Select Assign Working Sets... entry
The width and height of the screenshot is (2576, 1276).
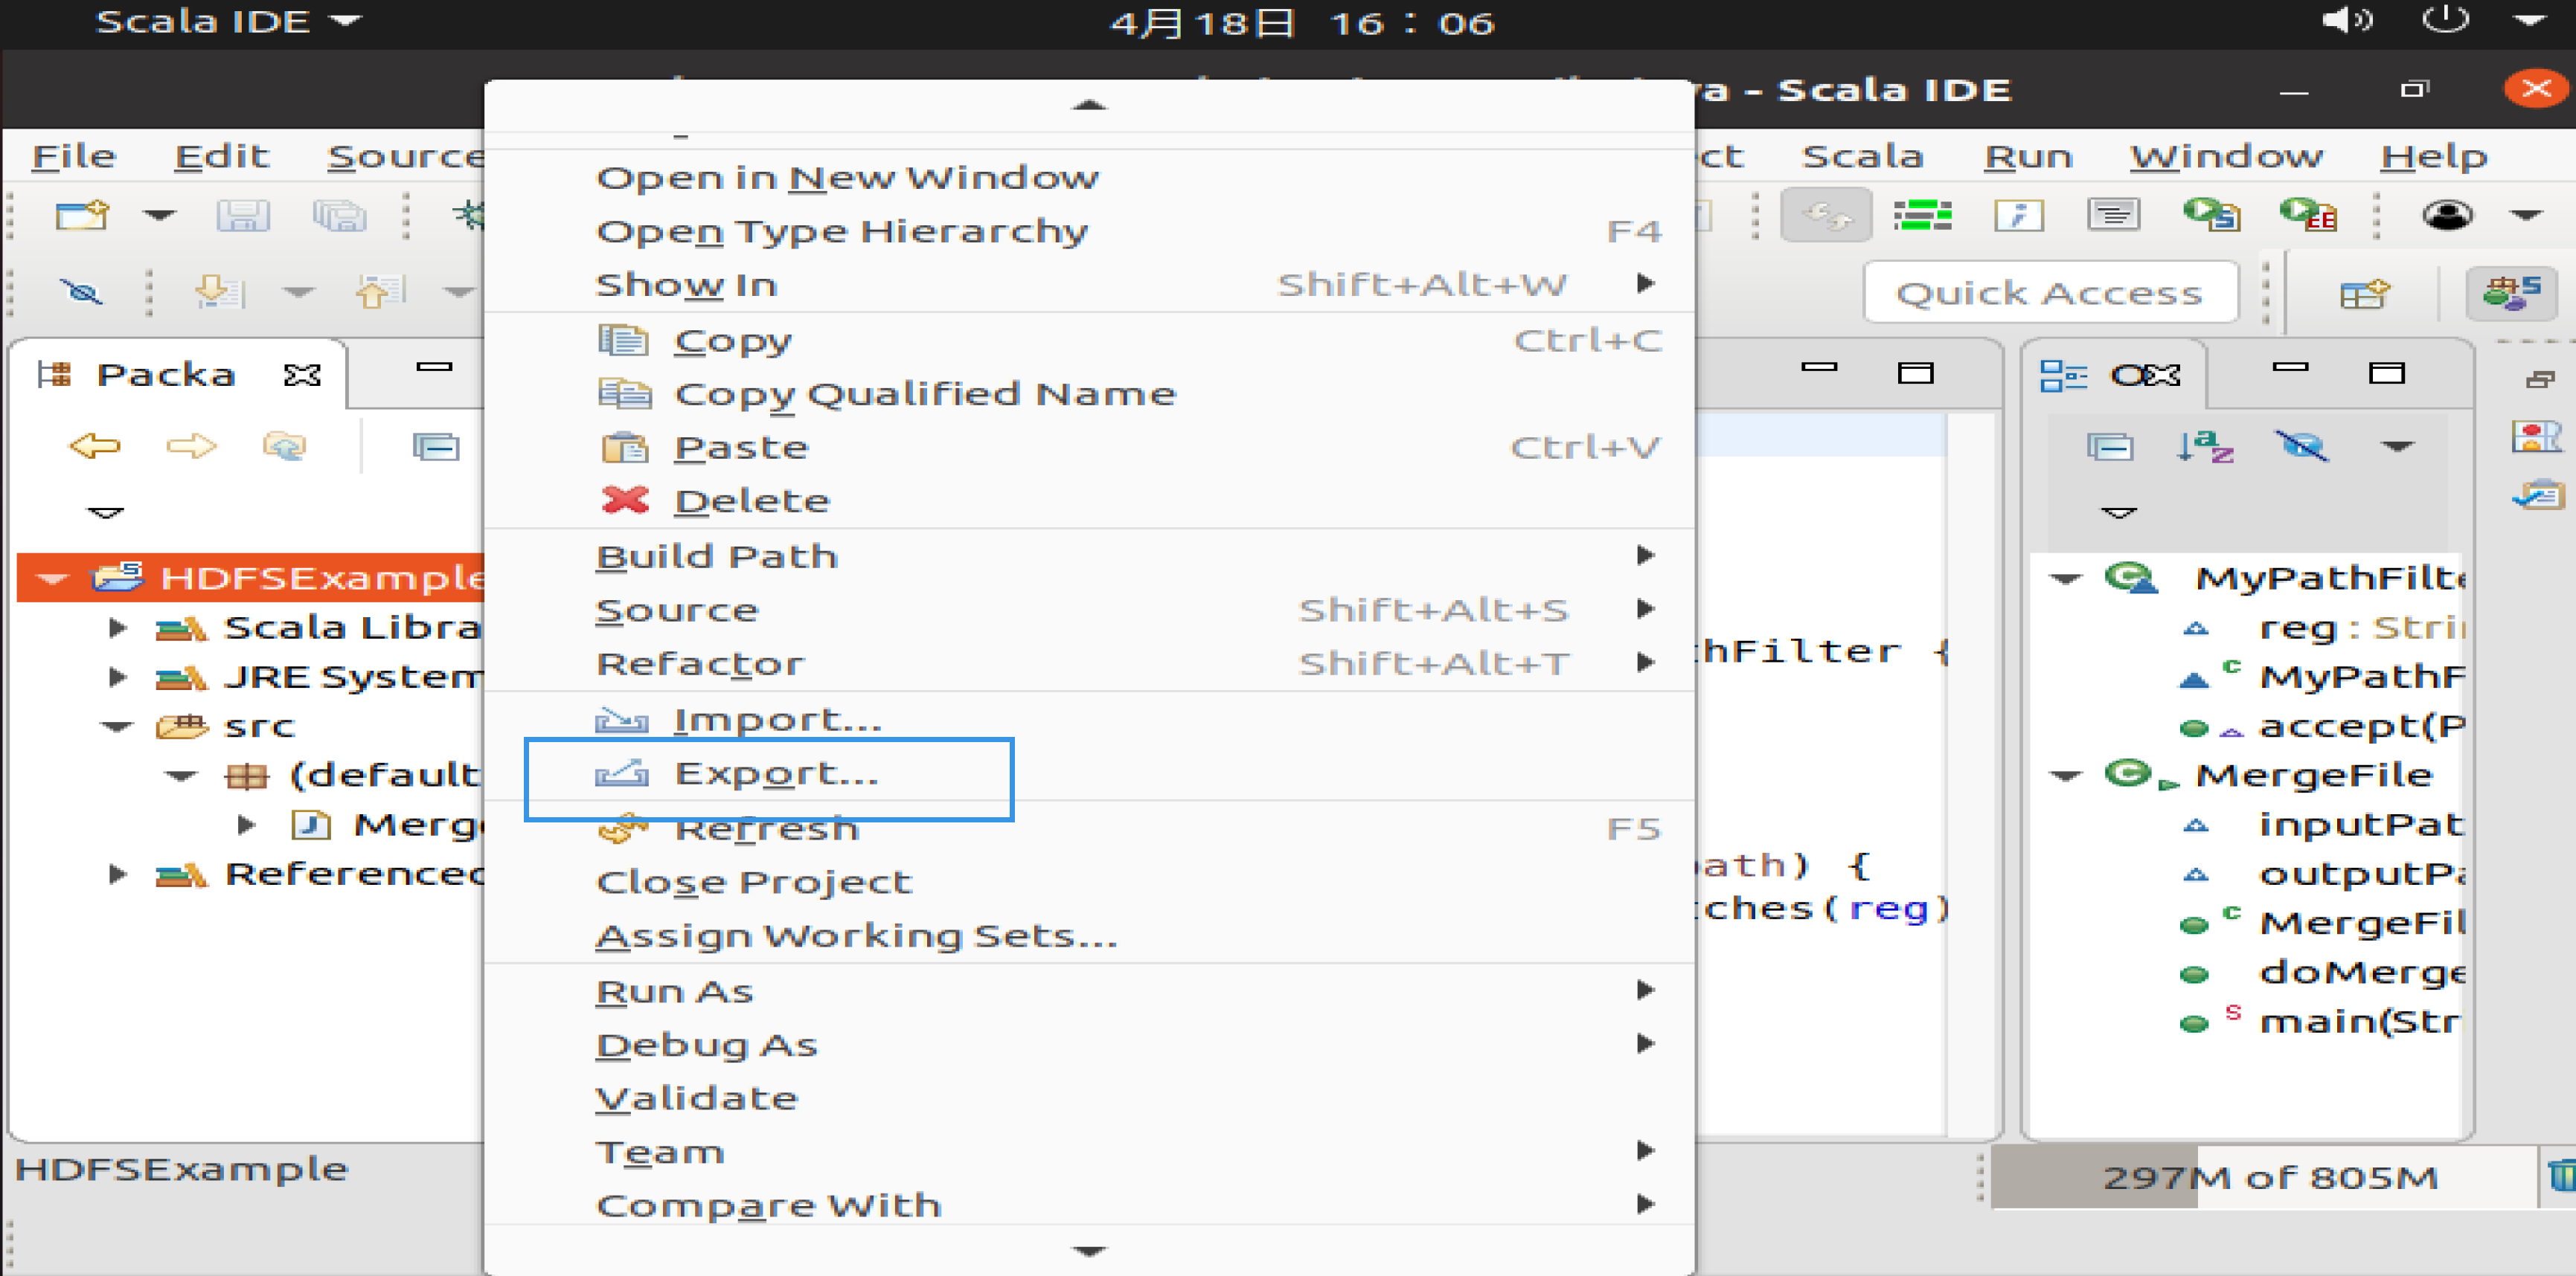click(x=1089, y=936)
